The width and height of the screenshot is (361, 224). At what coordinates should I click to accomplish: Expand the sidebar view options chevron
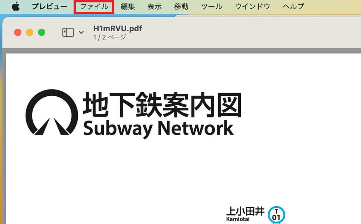(81, 32)
